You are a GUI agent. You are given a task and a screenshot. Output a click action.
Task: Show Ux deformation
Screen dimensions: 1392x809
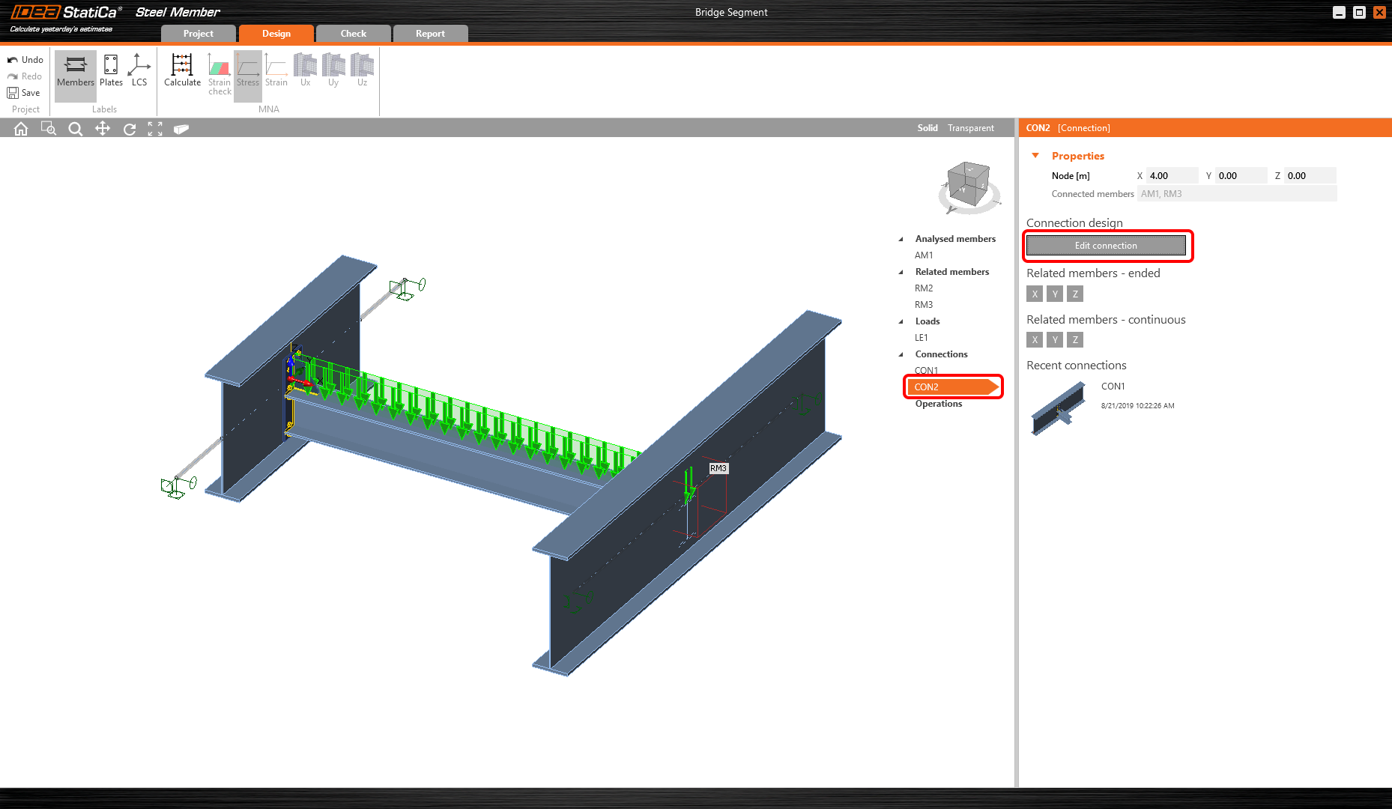pyautogui.click(x=305, y=71)
